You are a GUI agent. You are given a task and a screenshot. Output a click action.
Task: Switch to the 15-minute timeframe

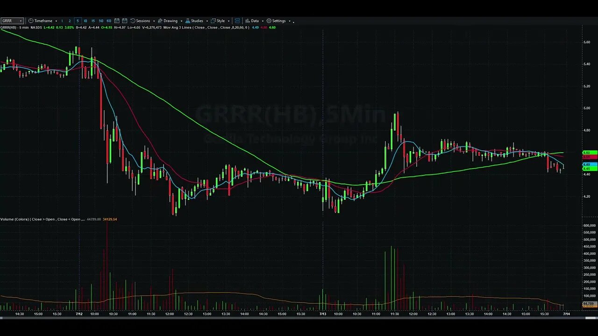pyautogui.click(x=93, y=21)
